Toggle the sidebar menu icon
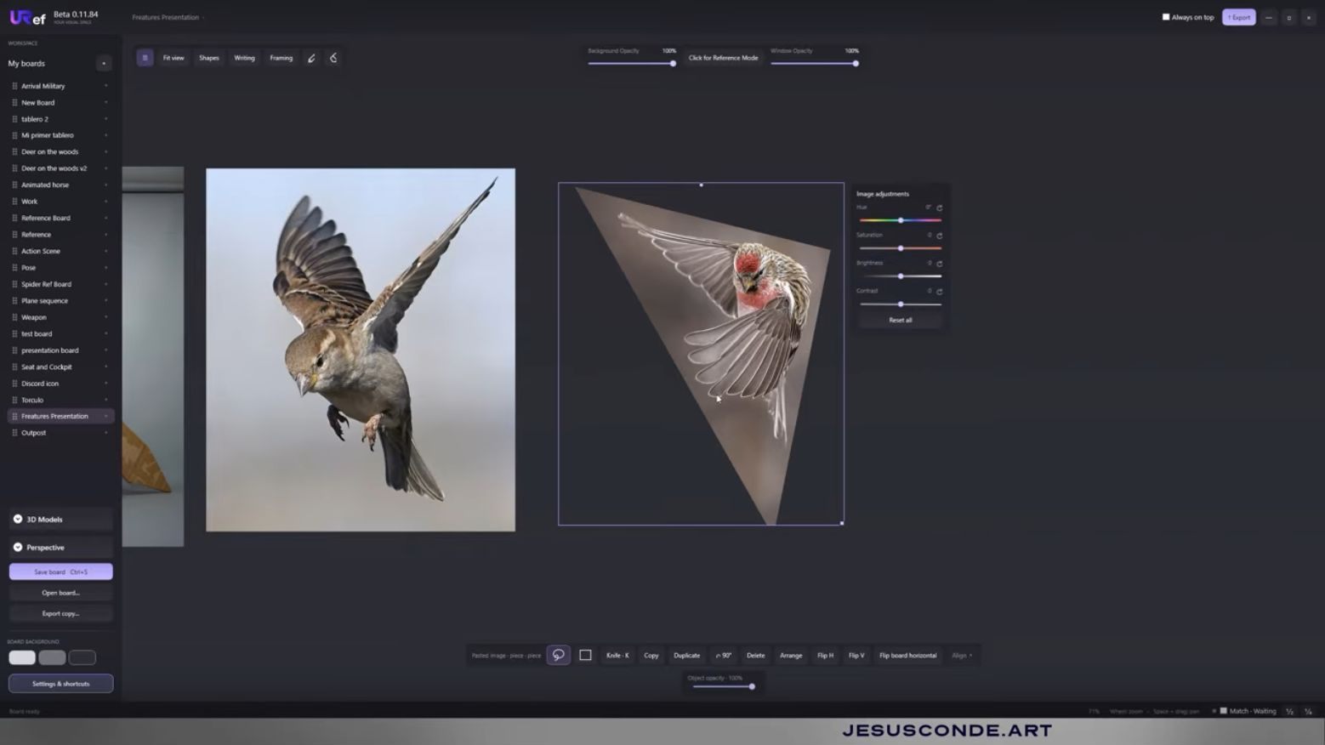The image size is (1325, 745). point(145,58)
